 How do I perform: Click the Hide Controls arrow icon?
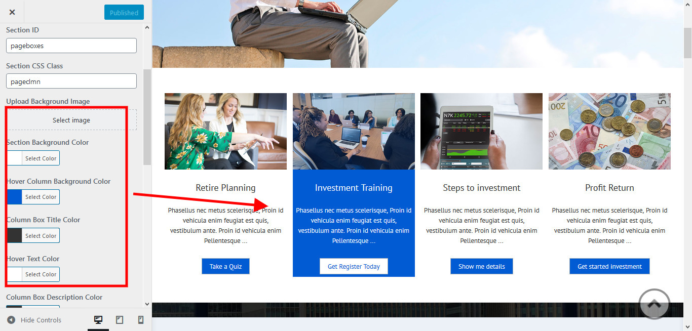11,320
